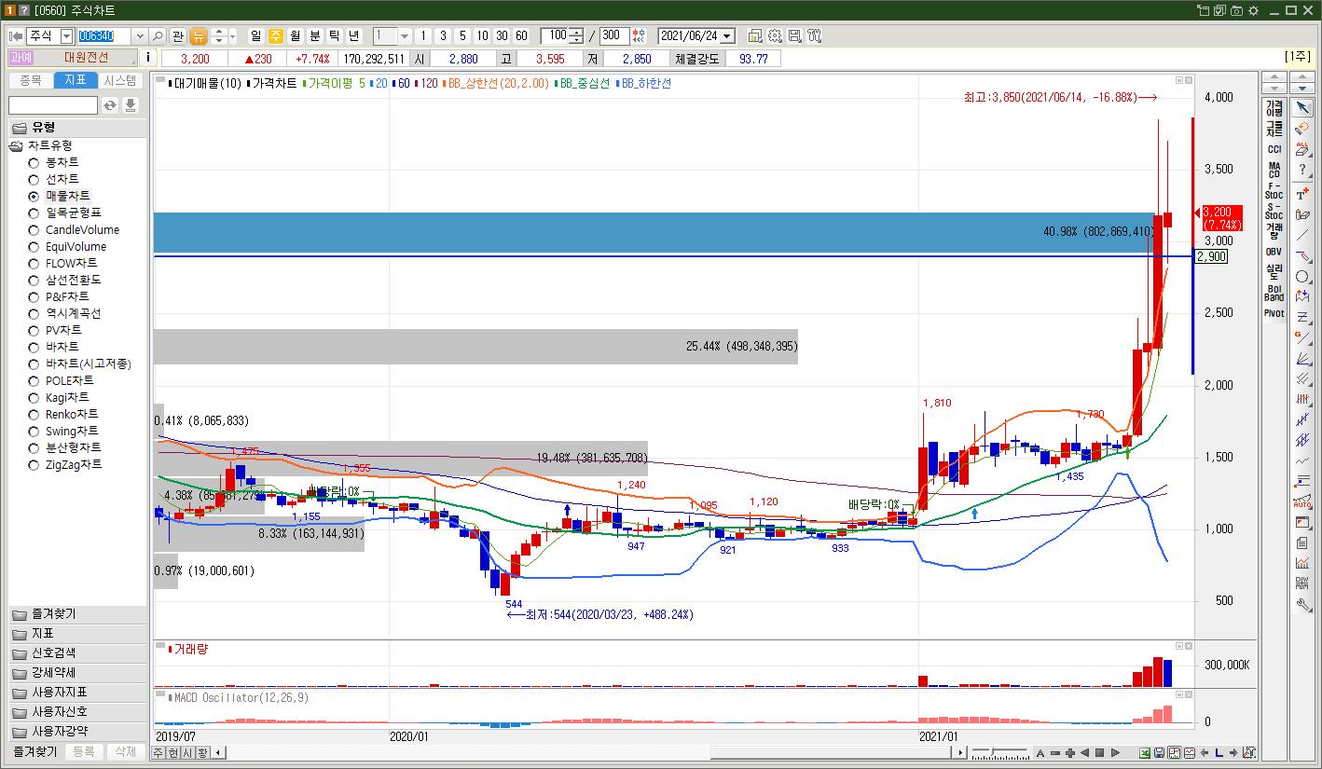Open the 주식 market type dropdown
Image resolution: width=1322 pixels, height=769 pixels.
pos(66,36)
